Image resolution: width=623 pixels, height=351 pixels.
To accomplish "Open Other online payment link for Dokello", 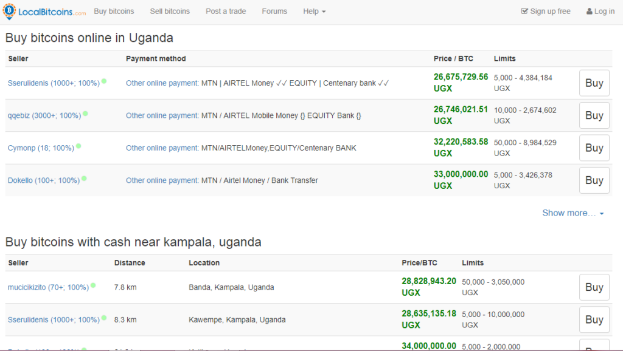I will (x=162, y=180).
